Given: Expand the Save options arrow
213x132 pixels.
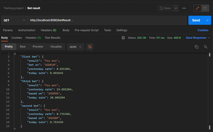Looking at the screenshot, I should pyautogui.click(x=176, y=8).
